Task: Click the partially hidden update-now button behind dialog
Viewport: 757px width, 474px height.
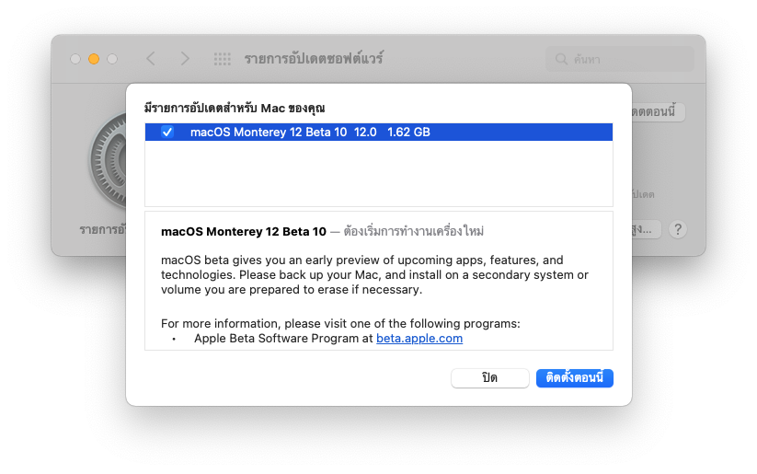Action: (659, 111)
